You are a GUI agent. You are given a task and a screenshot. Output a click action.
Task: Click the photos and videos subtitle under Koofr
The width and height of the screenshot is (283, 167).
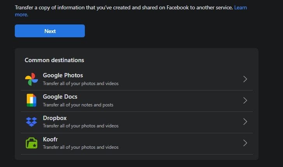[x=81, y=147]
